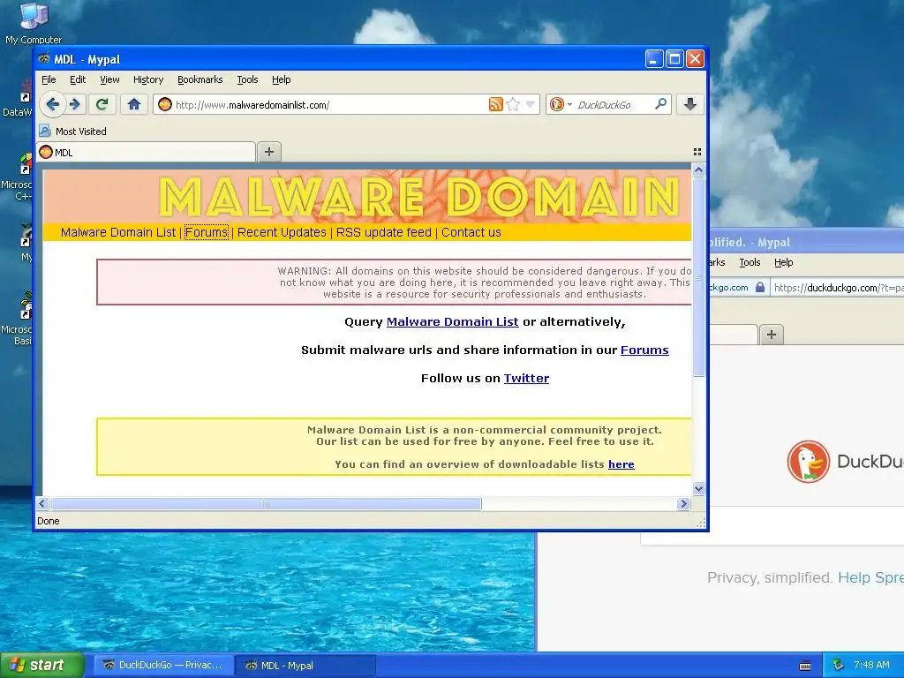The width and height of the screenshot is (904, 678).
Task: Open the History menu
Action: pos(148,79)
